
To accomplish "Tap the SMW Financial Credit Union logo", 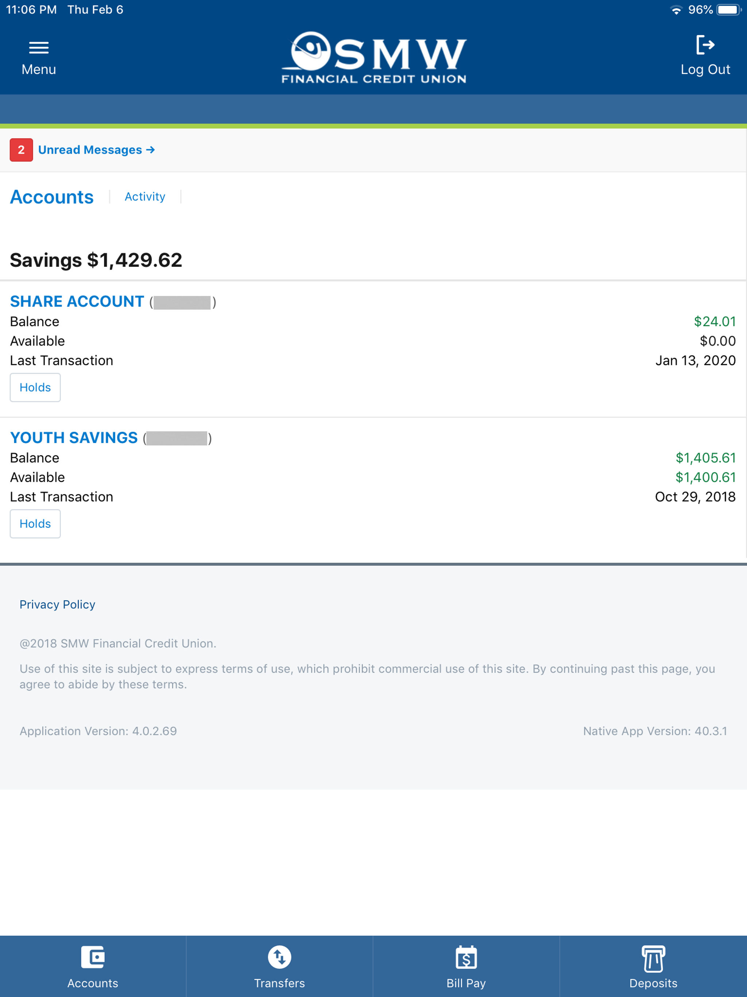I will (x=374, y=57).
